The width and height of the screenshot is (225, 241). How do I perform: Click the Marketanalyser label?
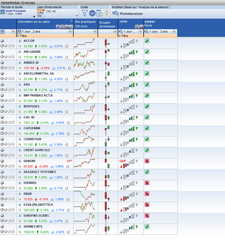[131, 14]
